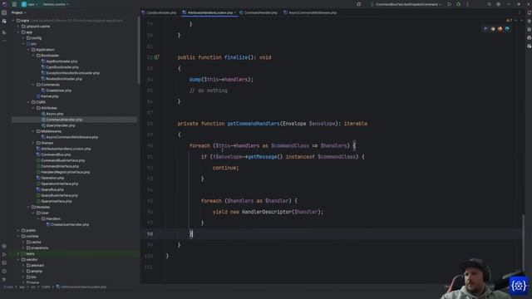Open the Commit tool window icon
Viewport: 532px width, 299px height.
(4, 22)
